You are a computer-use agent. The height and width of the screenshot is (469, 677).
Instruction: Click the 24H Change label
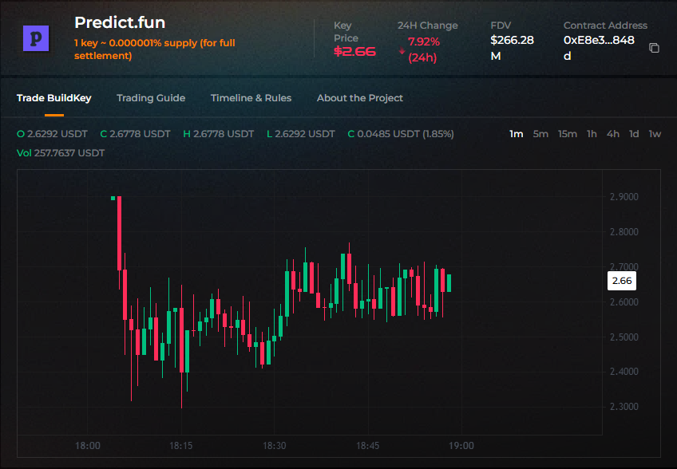click(427, 26)
